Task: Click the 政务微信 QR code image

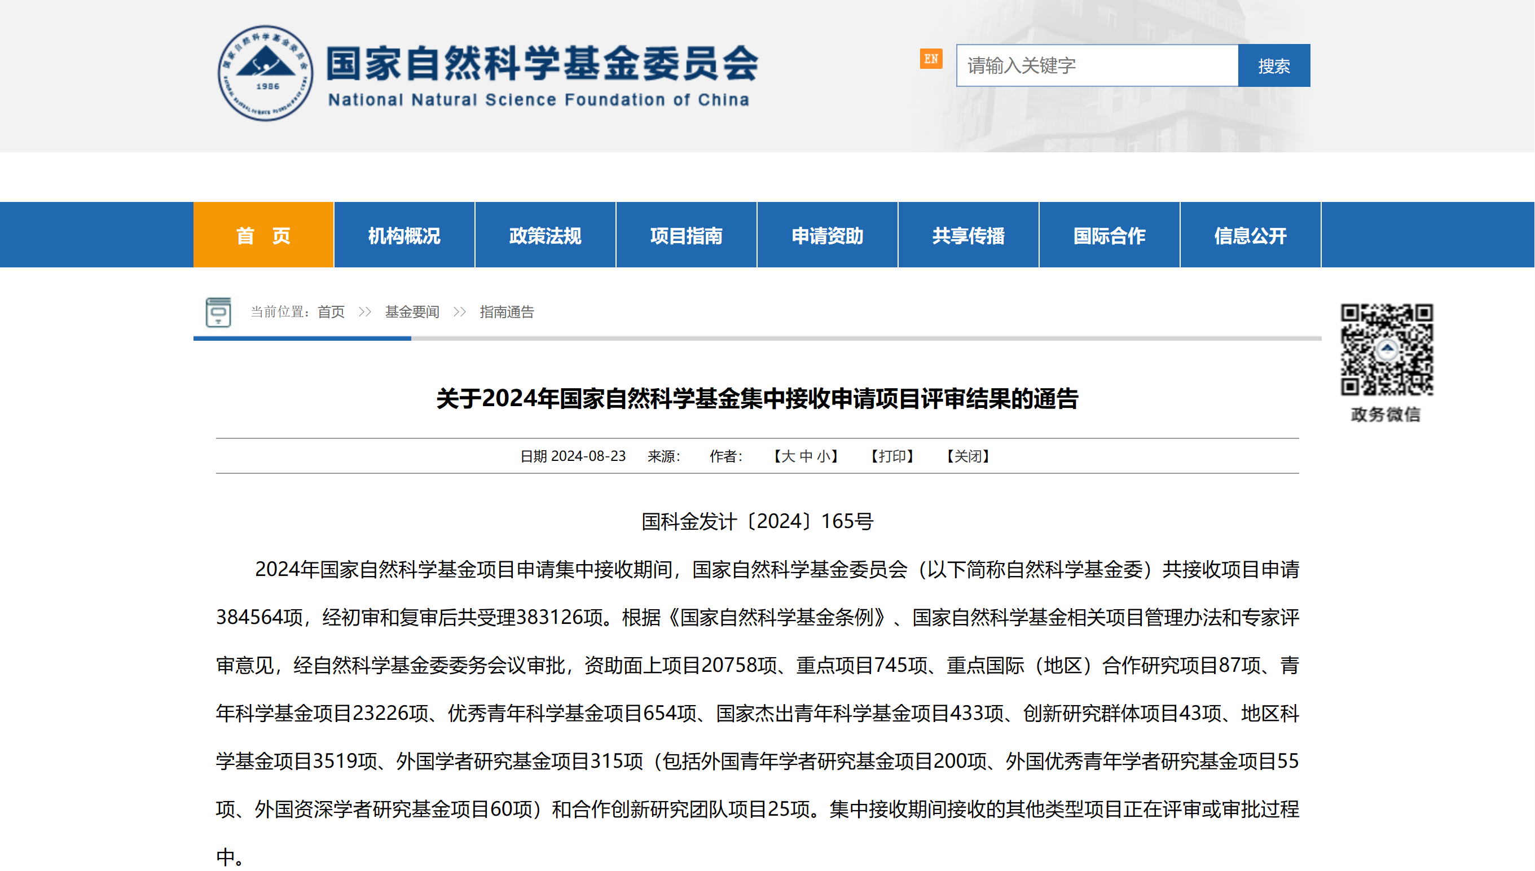Action: 1387,349
